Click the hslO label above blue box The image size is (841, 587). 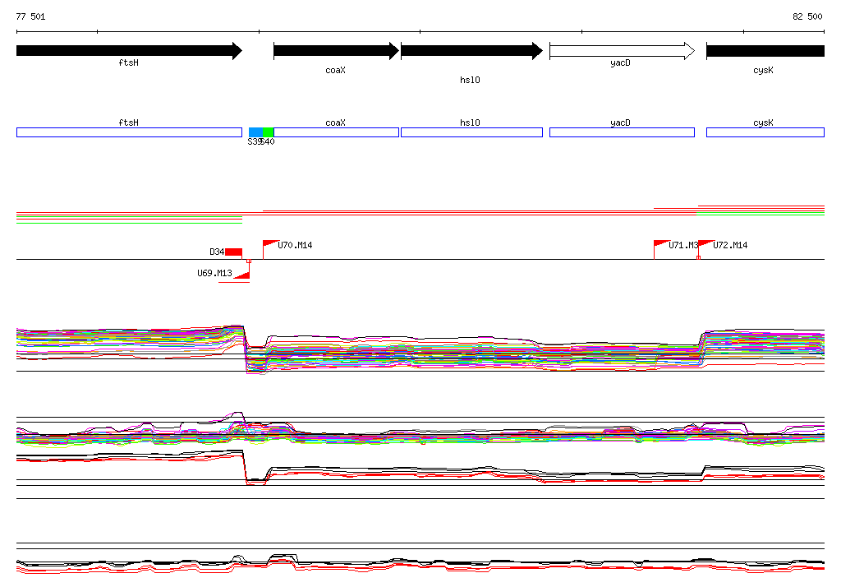pyautogui.click(x=470, y=122)
